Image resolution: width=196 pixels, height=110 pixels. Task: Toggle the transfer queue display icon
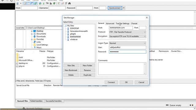click(36, 3)
